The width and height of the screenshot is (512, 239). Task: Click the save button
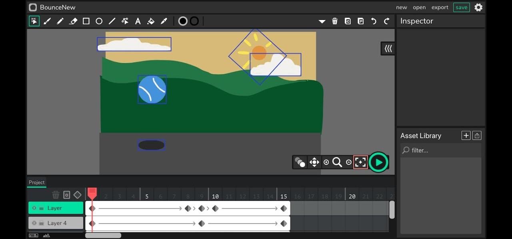click(461, 7)
